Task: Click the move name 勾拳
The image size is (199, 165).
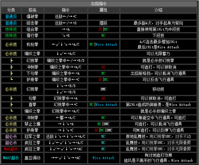Action: click(x=32, y=99)
